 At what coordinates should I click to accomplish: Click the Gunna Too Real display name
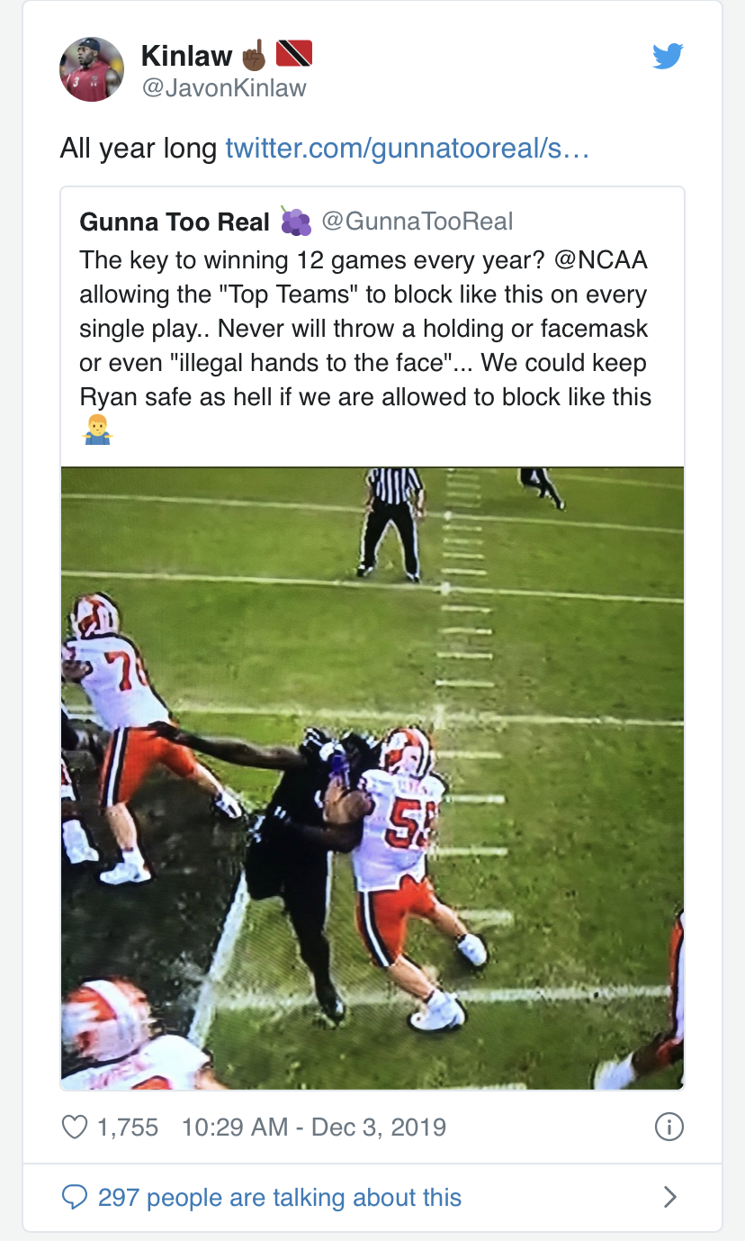coord(175,222)
